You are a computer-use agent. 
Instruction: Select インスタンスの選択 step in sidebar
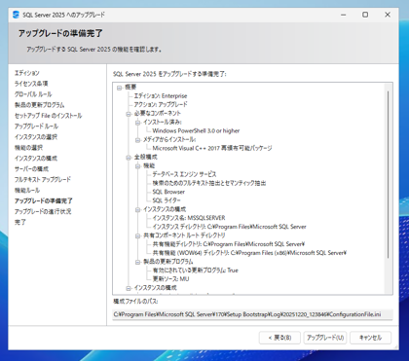tap(36, 137)
